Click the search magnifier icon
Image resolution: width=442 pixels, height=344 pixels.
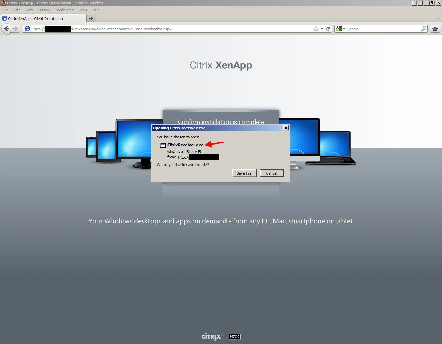[x=423, y=29]
